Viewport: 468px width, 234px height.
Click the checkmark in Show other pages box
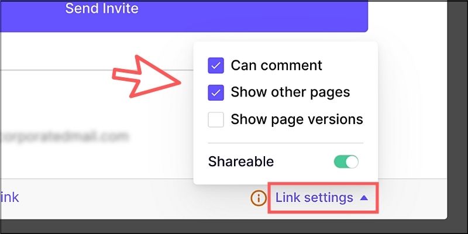point(216,93)
